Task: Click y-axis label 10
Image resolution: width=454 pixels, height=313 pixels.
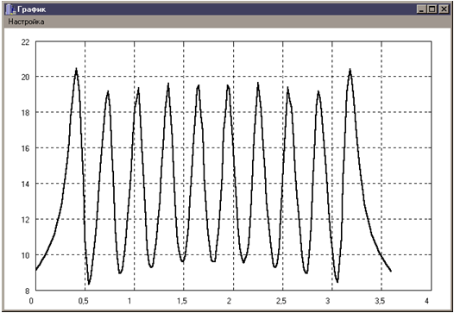Action: click(x=26, y=255)
